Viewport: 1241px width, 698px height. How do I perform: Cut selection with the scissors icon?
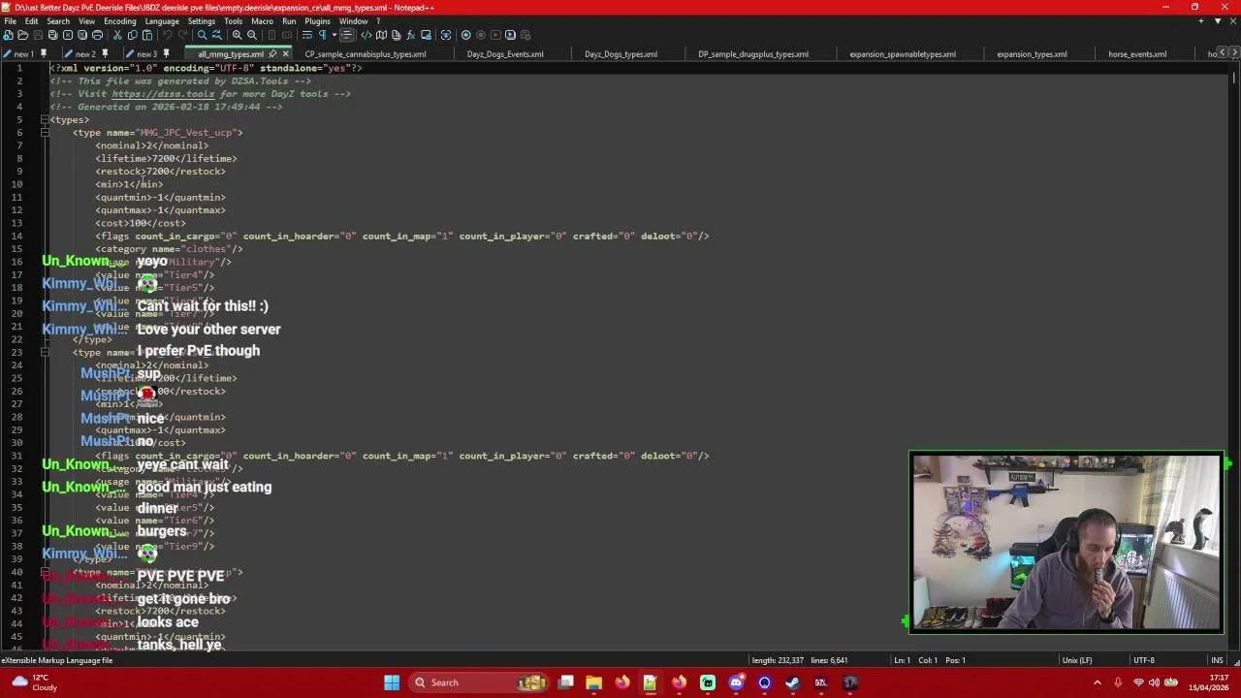coord(117,35)
